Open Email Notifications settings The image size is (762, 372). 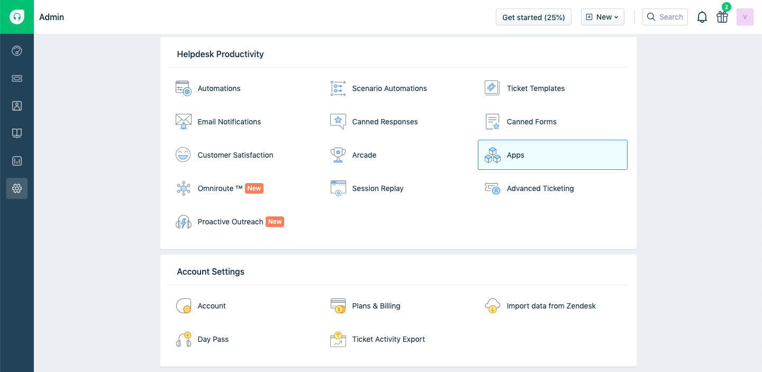click(229, 122)
